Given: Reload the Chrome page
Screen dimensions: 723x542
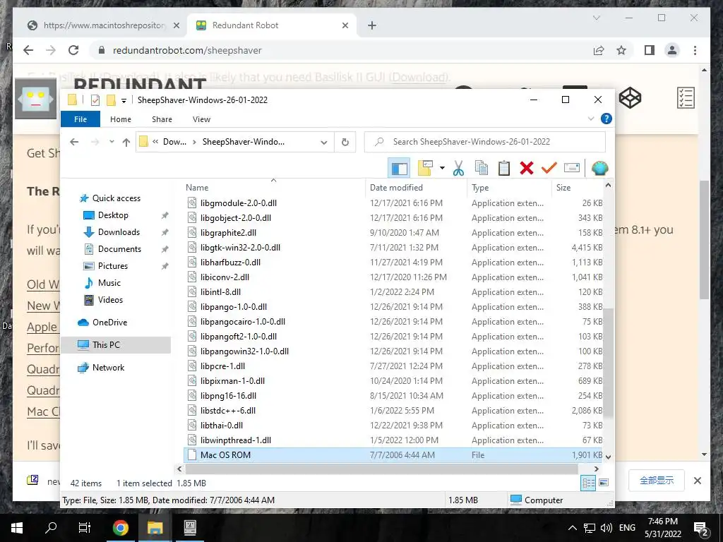Looking at the screenshot, I should [73, 50].
